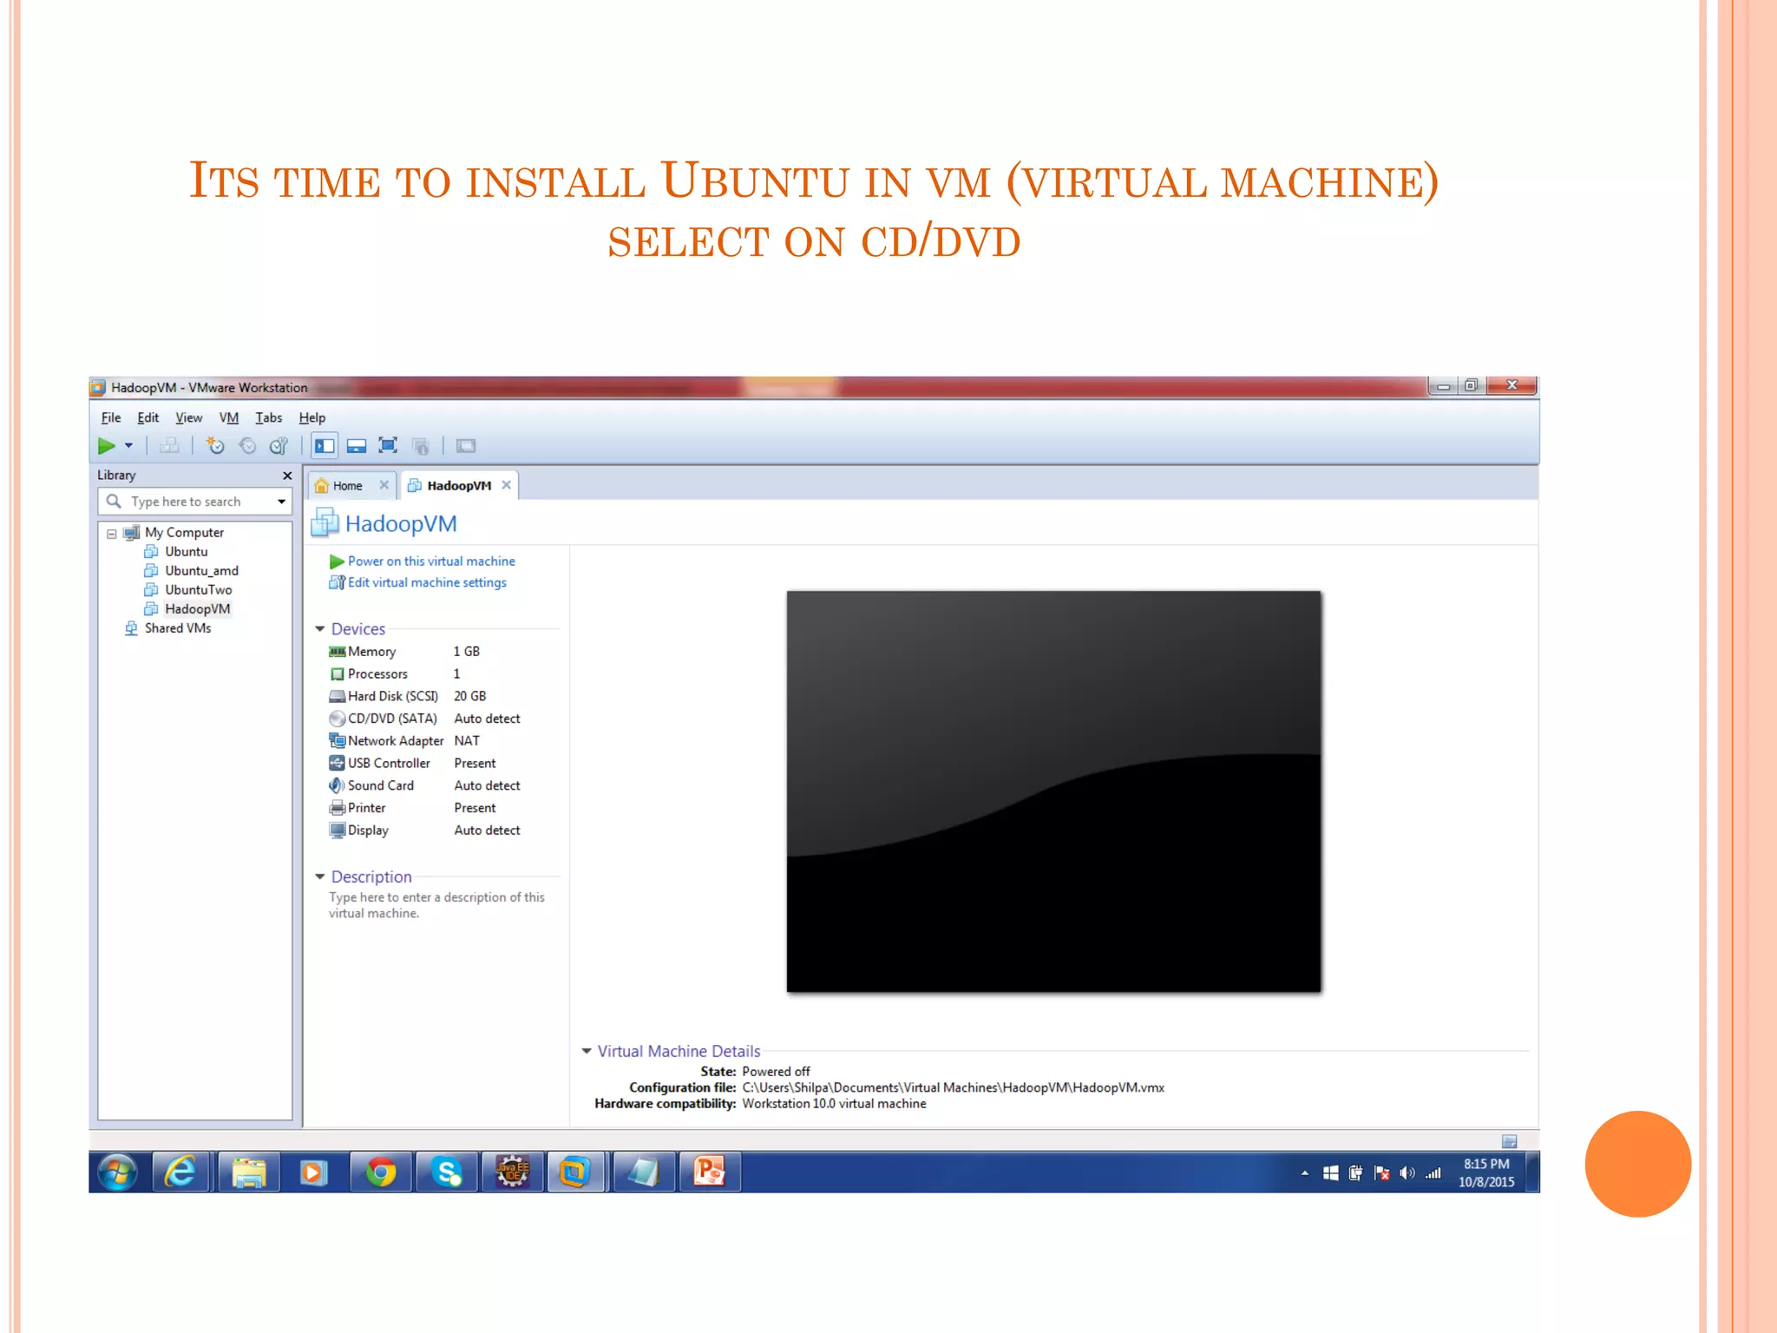Click the Send Ctrl+Alt+Del toolbar icon
The height and width of the screenshot is (1333, 1777).
[x=169, y=446]
